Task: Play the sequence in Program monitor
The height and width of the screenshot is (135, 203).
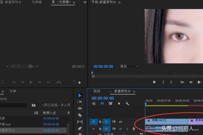Action: 199,82
